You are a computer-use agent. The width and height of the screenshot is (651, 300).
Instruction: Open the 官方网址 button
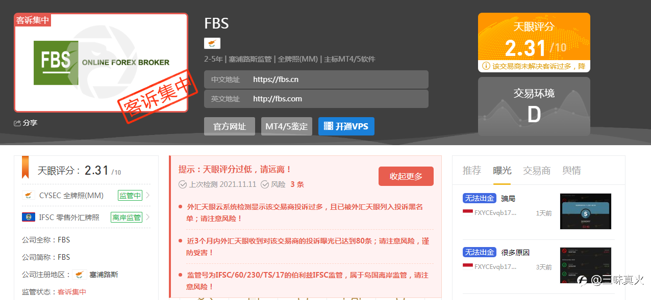pos(230,126)
